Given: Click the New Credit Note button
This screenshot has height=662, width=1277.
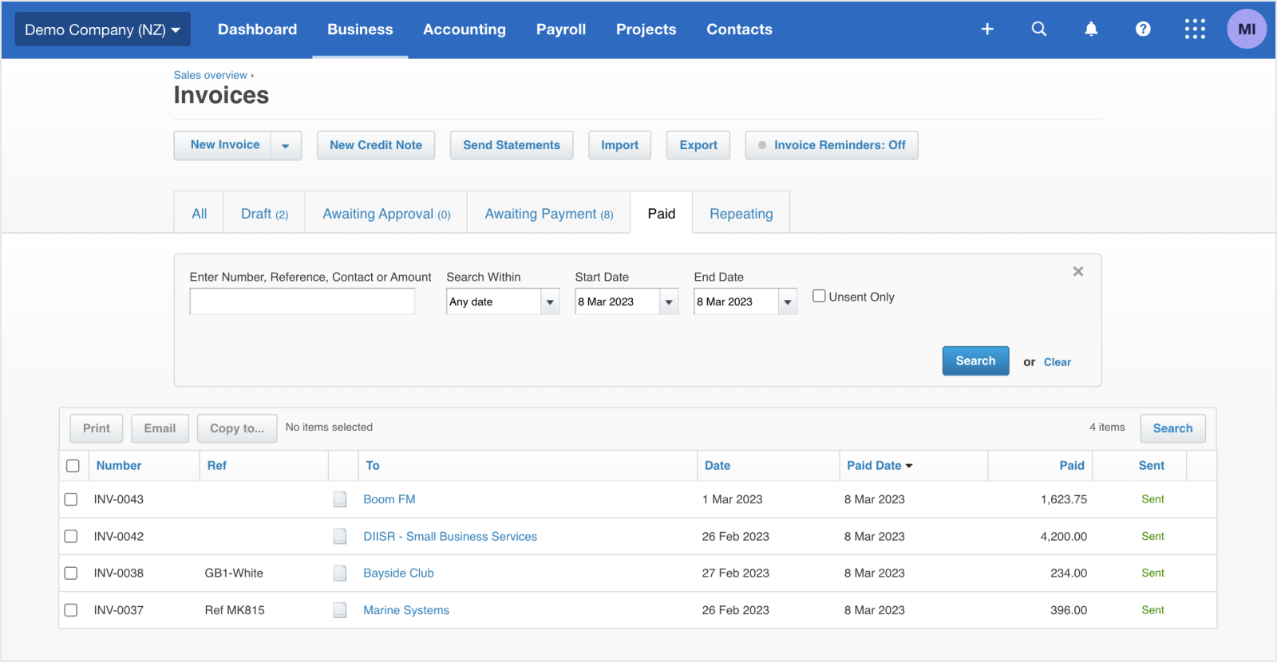Looking at the screenshot, I should point(376,145).
